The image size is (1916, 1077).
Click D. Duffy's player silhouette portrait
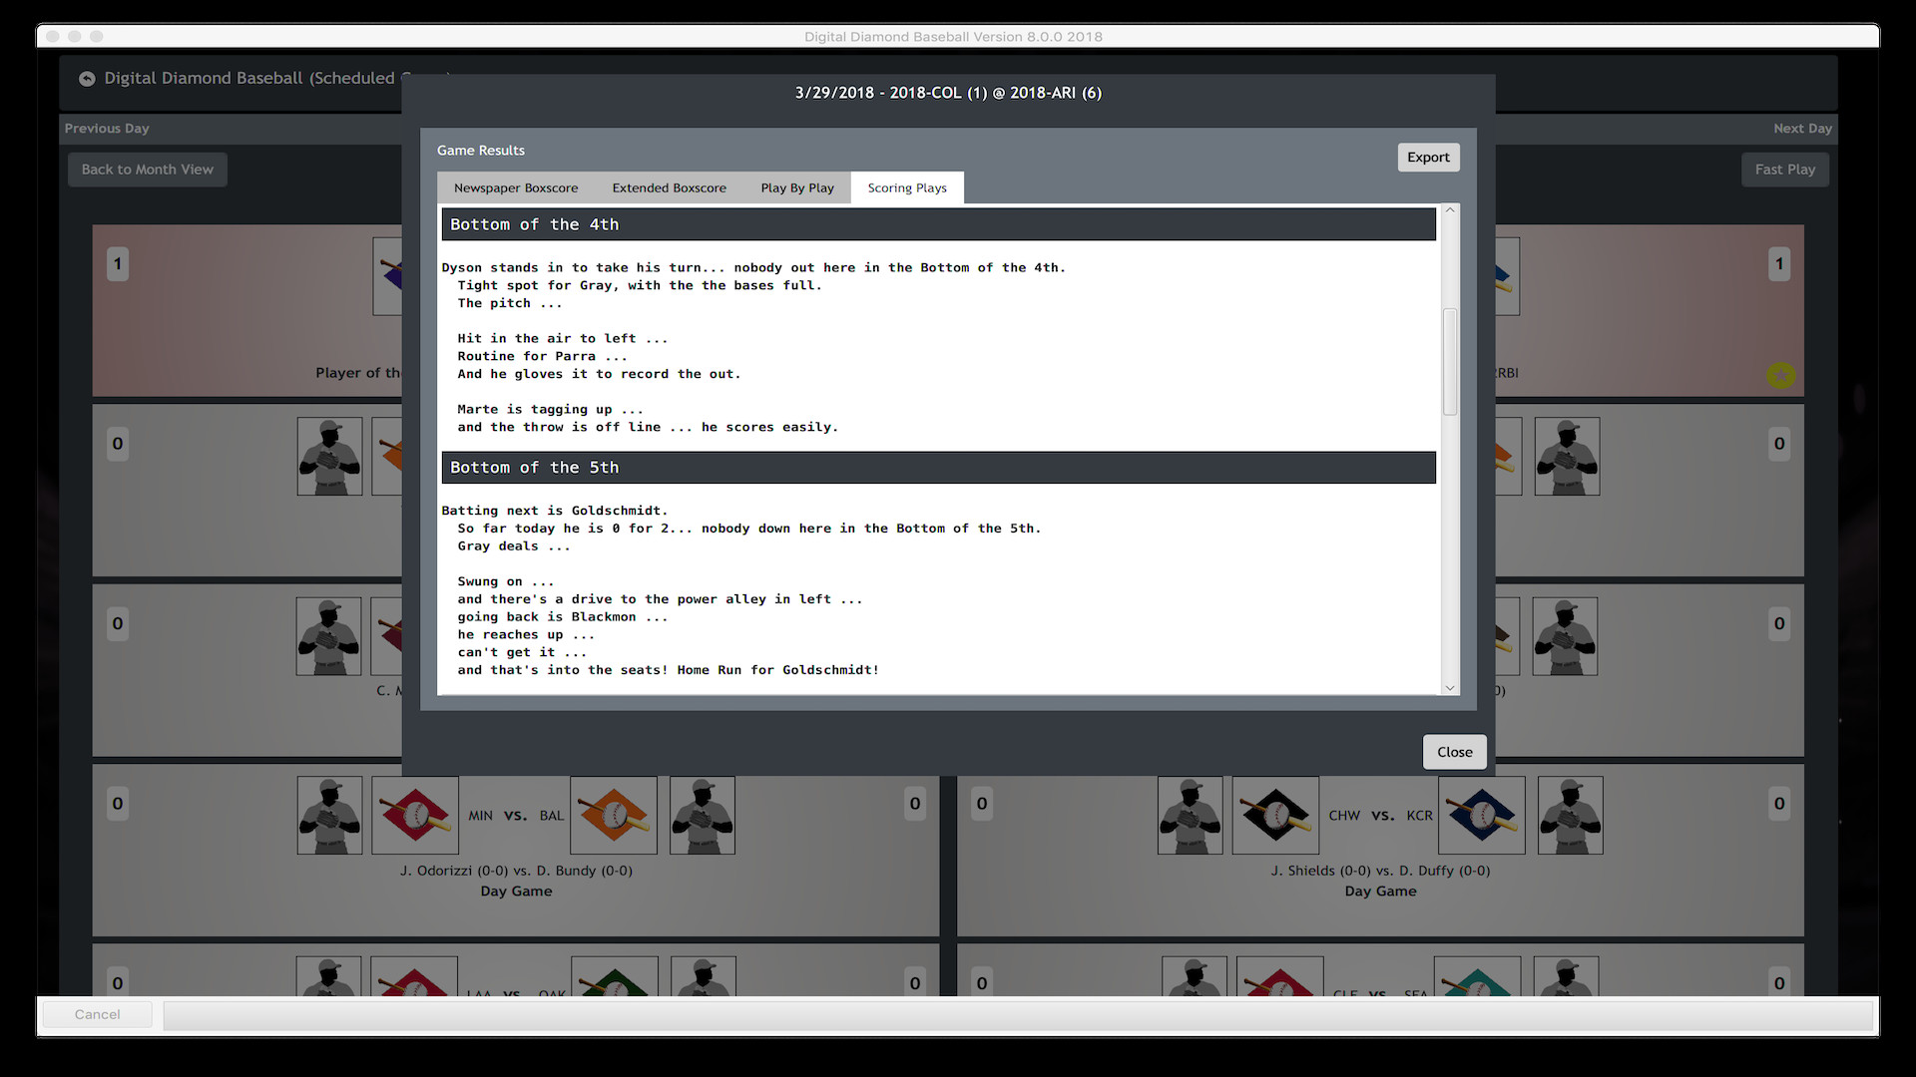[x=1571, y=816]
